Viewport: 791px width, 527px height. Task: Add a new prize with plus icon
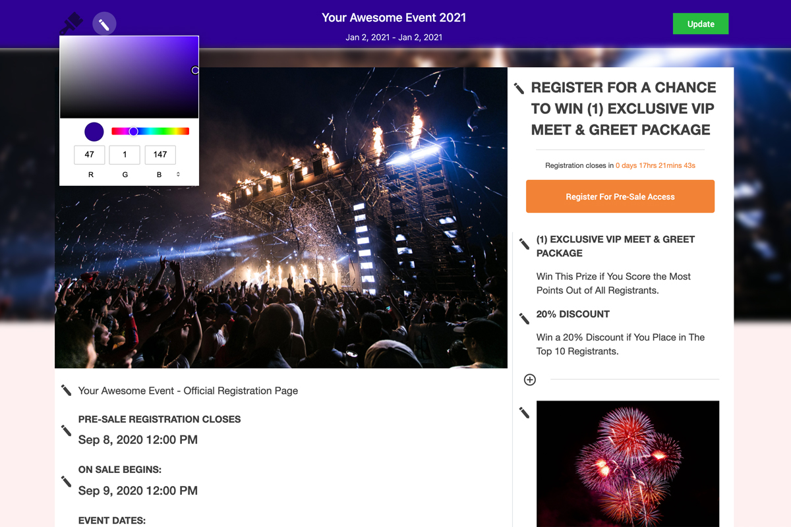pos(530,379)
